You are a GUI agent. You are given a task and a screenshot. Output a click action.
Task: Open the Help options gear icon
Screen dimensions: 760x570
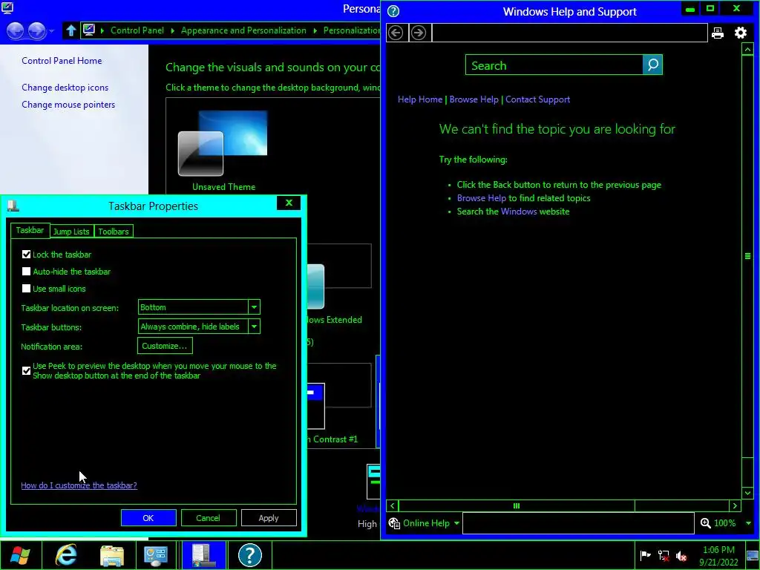pos(741,33)
